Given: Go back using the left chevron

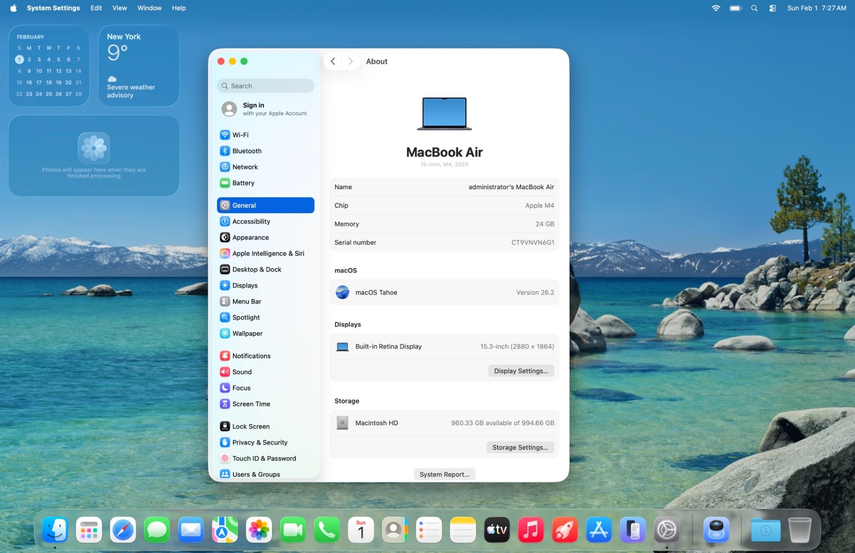Looking at the screenshot, I should click(x=333, y=61).
